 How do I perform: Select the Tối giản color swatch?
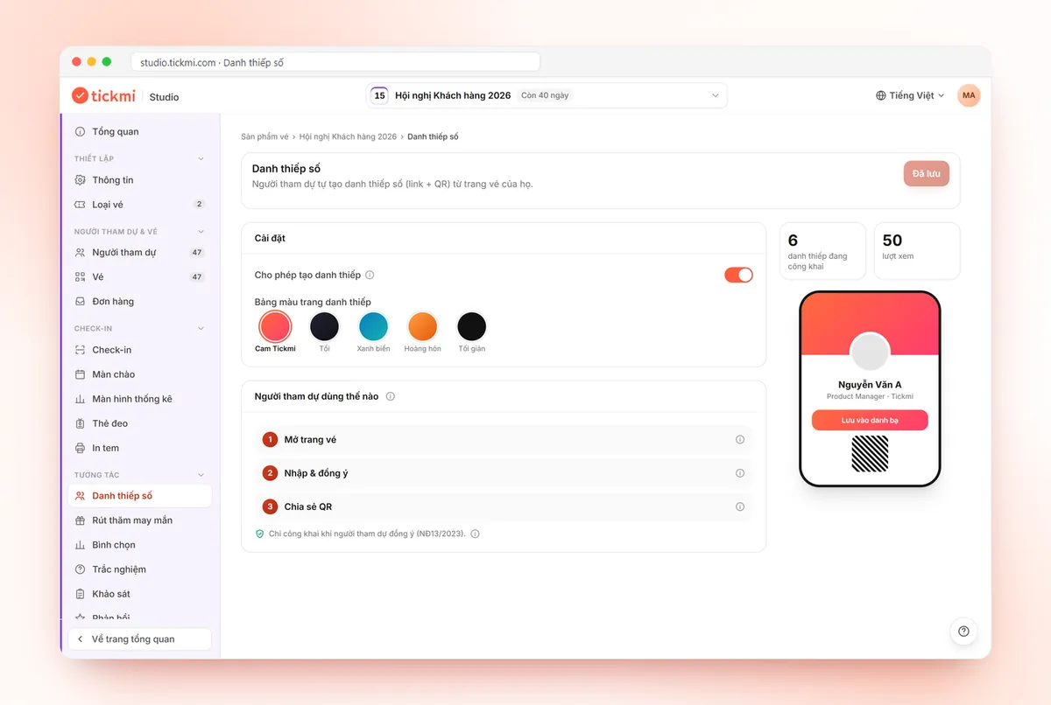[x=471, y=327]
